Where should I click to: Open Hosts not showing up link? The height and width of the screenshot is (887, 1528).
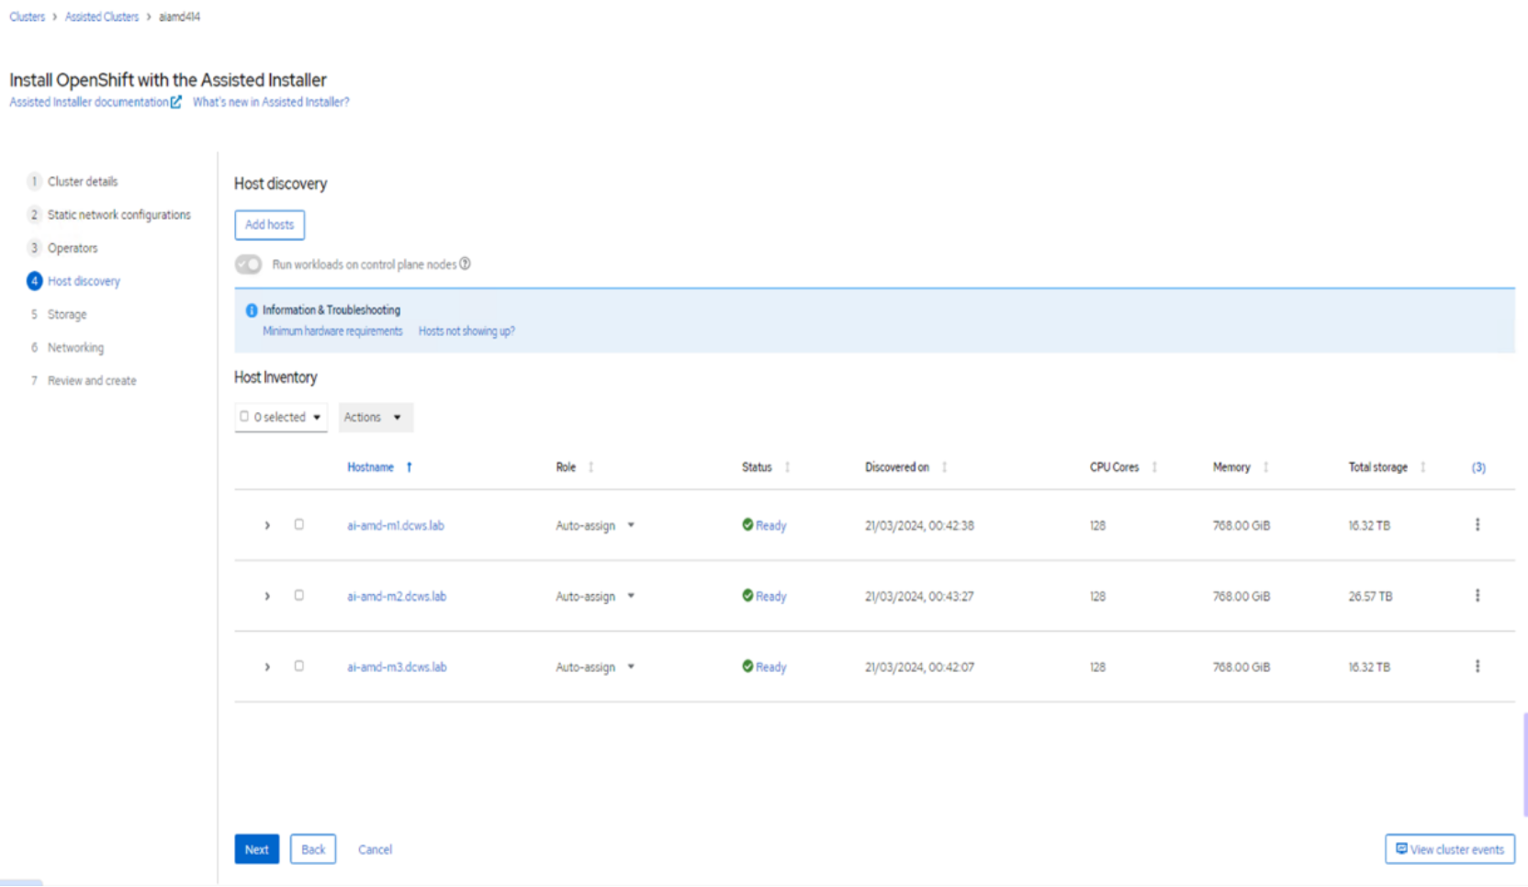466,331
